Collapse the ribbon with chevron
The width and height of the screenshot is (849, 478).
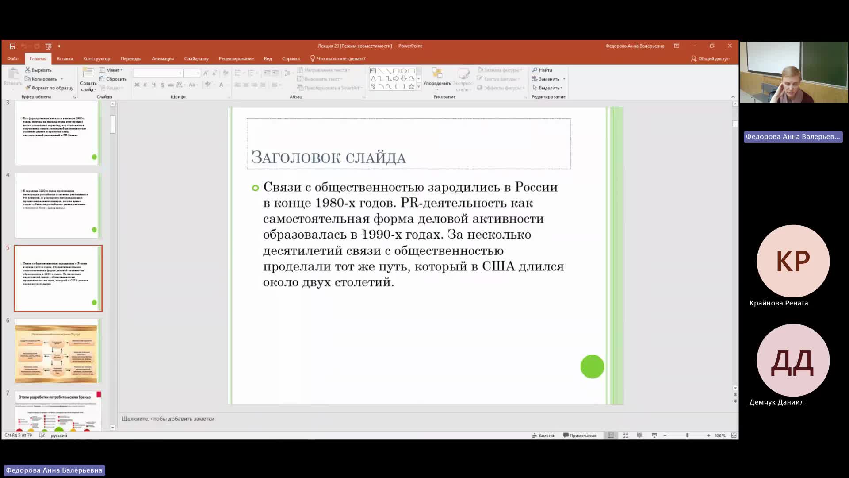(x=733, y=97)
